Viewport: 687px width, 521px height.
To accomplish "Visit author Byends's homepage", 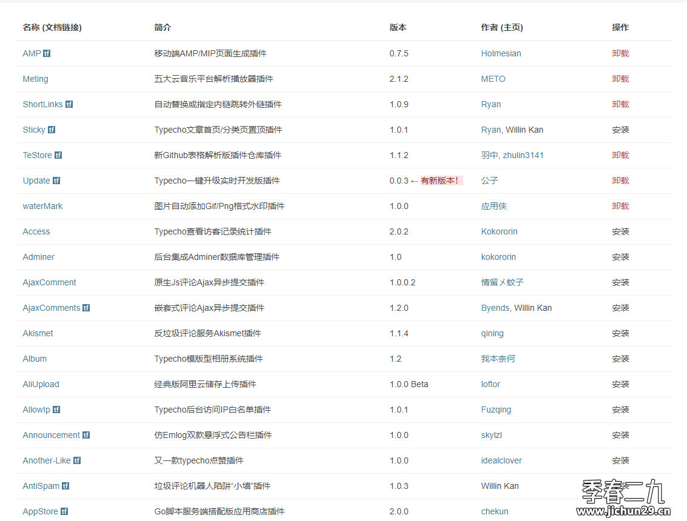I will click(x=495, y=308).
